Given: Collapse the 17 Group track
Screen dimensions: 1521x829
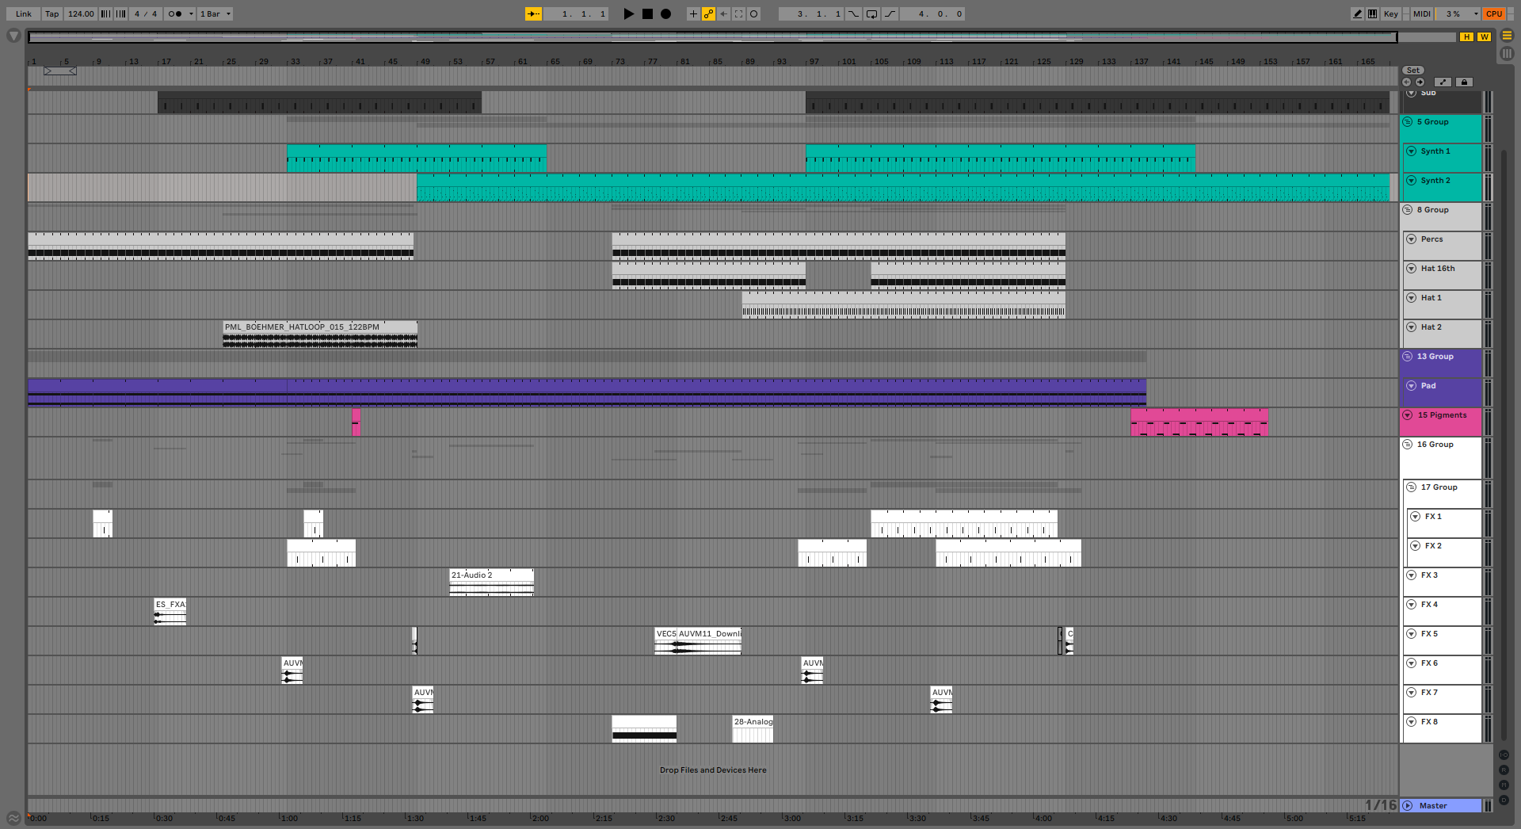Looking at the screenshot, I should click(x=1412, y=487).
